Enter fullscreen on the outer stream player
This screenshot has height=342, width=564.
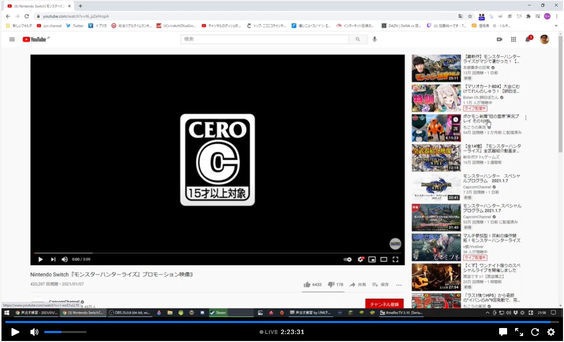[x=519, y=332]
